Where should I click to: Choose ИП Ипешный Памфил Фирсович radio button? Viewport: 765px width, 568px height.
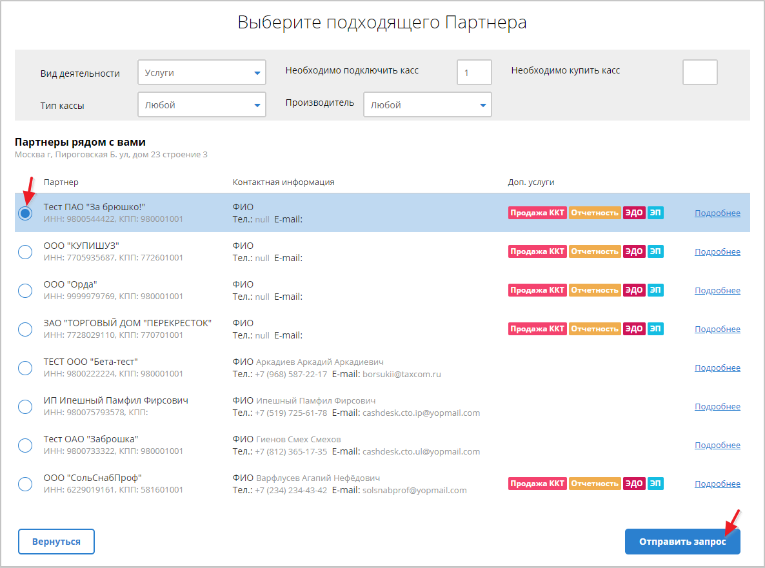25,407
